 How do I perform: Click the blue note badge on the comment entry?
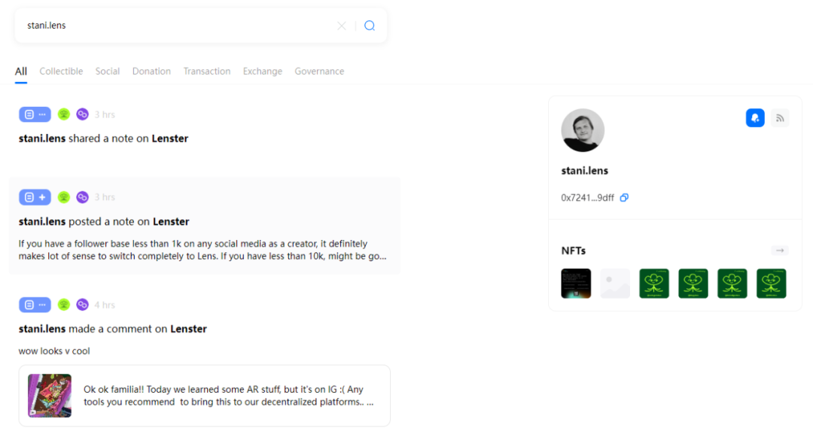click(x=35, y=305)
